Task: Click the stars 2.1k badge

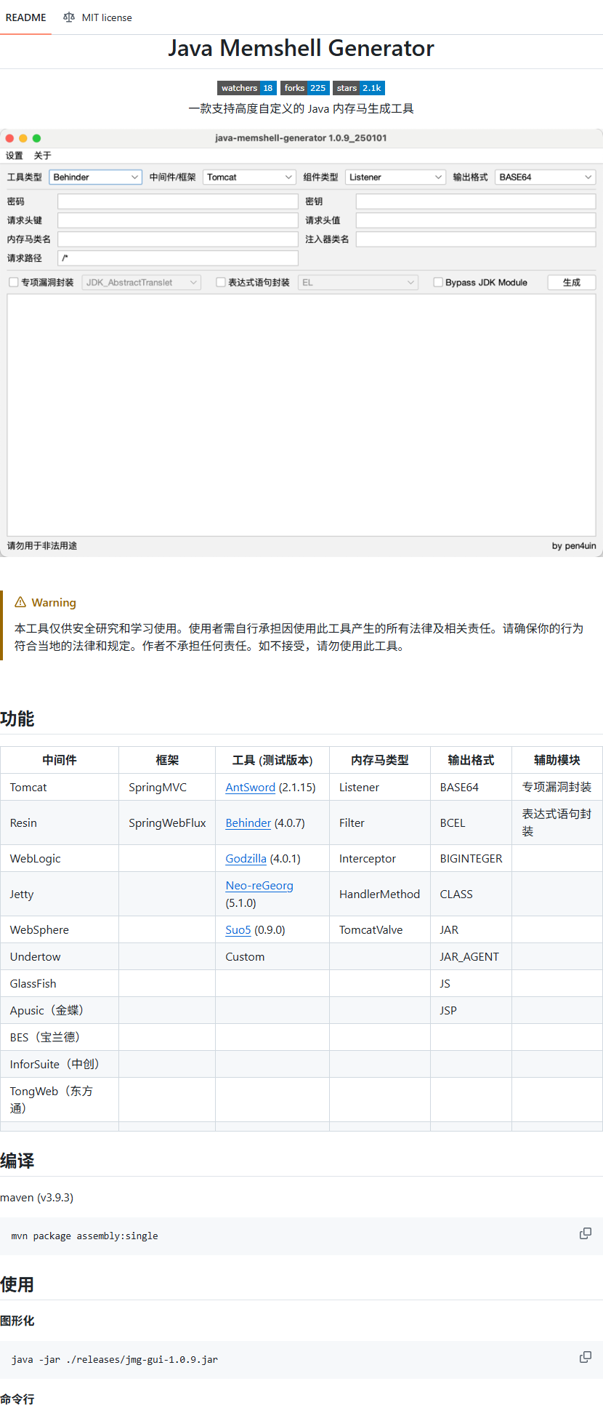Action: click(x=359, y=88)
